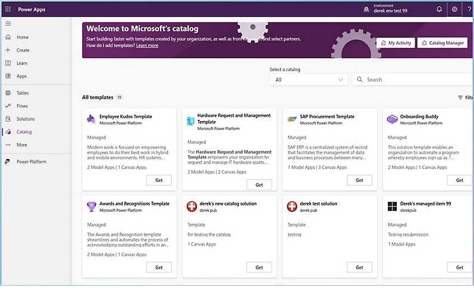Open SAP Procurement Template title
The image size is (474, 293).
[x=327, y=117]
